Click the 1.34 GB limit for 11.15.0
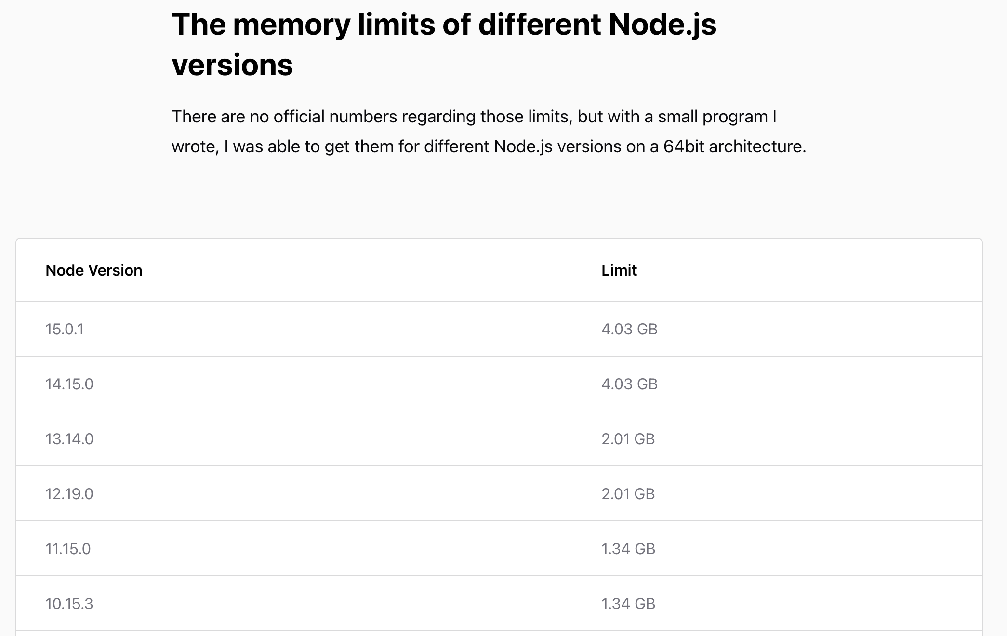 tap(628, 549)
